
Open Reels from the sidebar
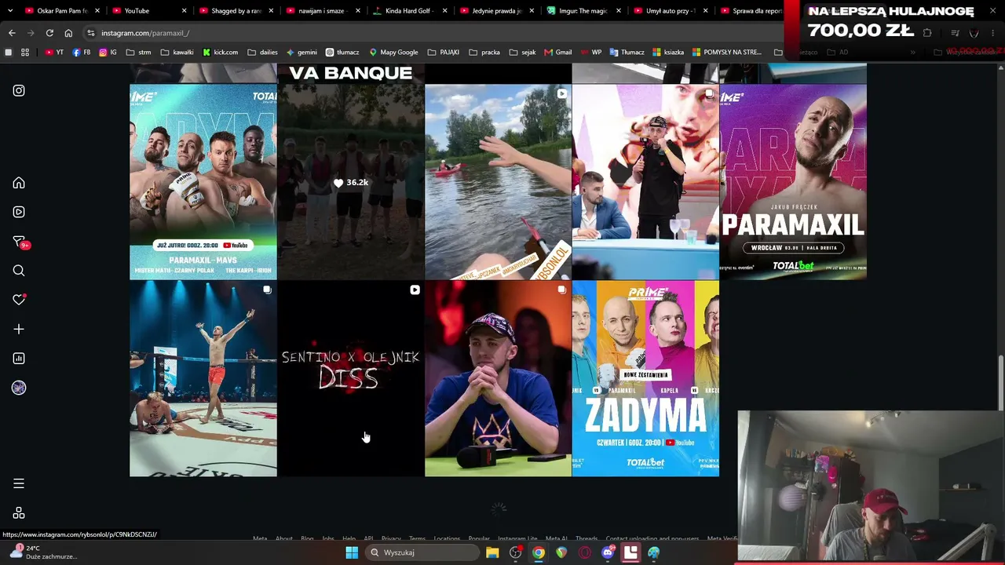pyautogui.click(x=19, y=212)
